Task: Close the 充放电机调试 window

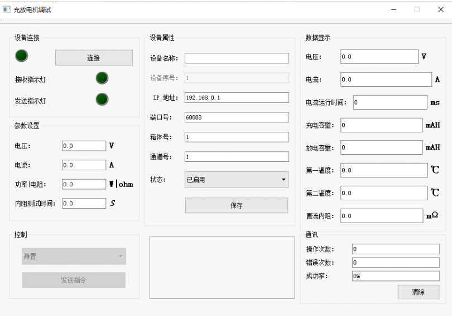Action: [440, 9]
